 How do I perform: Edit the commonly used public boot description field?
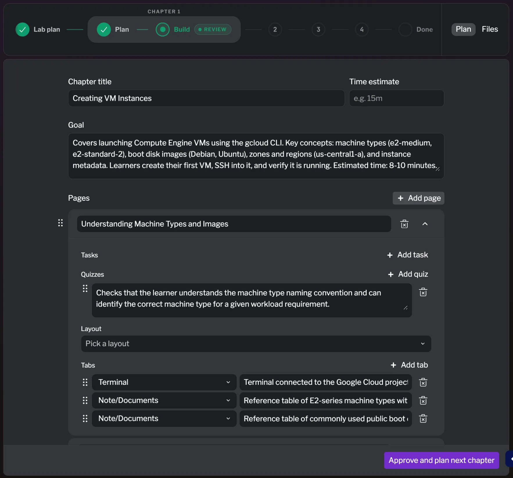coord(325,418)
